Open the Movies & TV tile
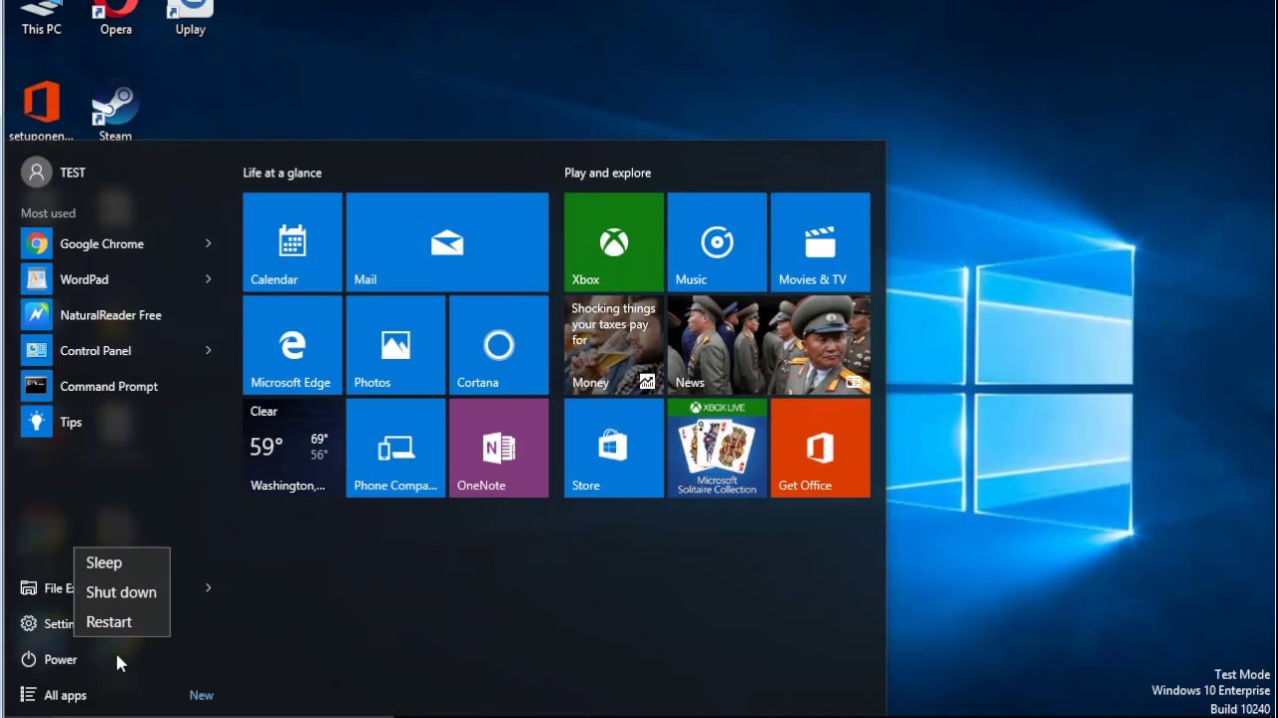The height and width of the screenshot is (718, 1278). 820,242
